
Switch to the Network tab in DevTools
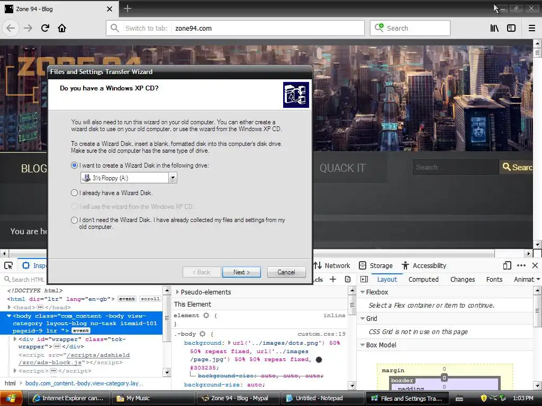[x=332, y=265]
